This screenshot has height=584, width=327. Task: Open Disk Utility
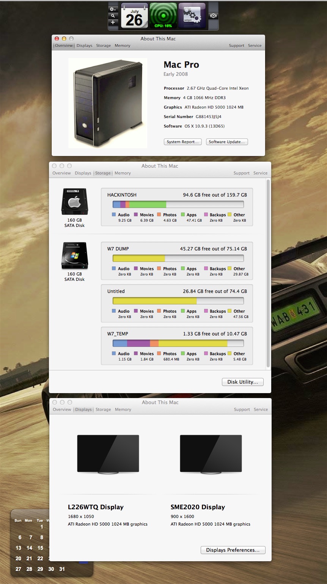(243, 382)
